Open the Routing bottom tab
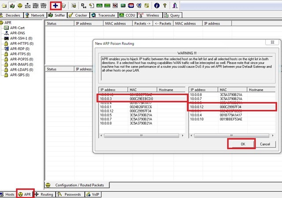The height and width of the screenshot is (198, 282). [x=44, y=194]
